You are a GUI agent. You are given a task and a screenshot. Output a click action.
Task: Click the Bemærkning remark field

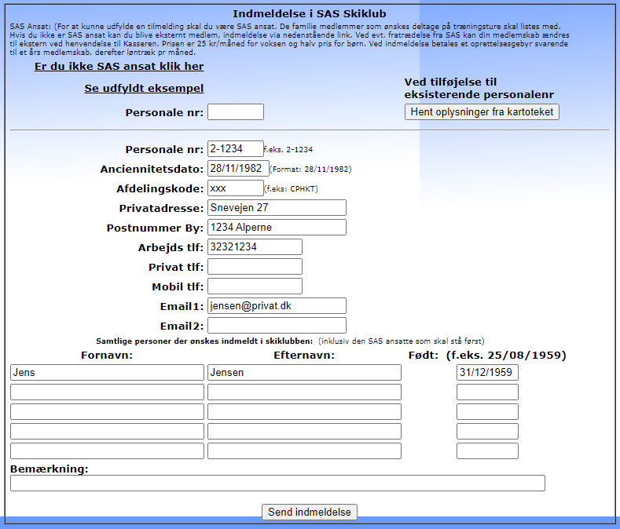point(277,483)
